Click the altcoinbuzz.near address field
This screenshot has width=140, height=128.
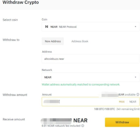[91, 59]
